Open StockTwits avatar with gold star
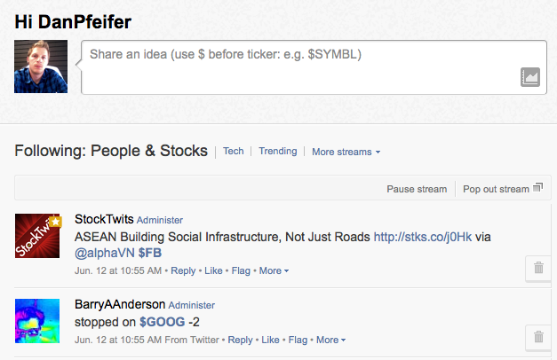This screenshot has height=360, width=557. [x=37, y=236]
